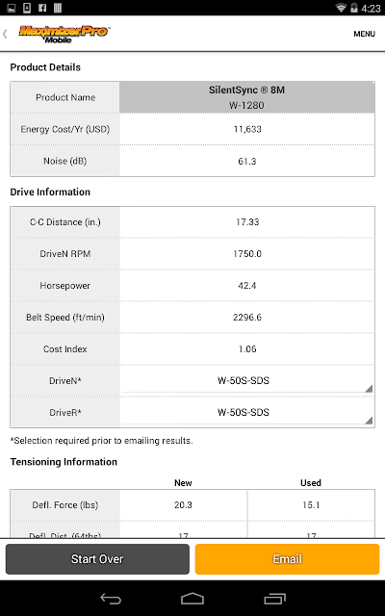Tap the DriveN dropdown corner arrow
Image resolution: width=385 pixels, height=616 pixels.
[x=369, y=389]
